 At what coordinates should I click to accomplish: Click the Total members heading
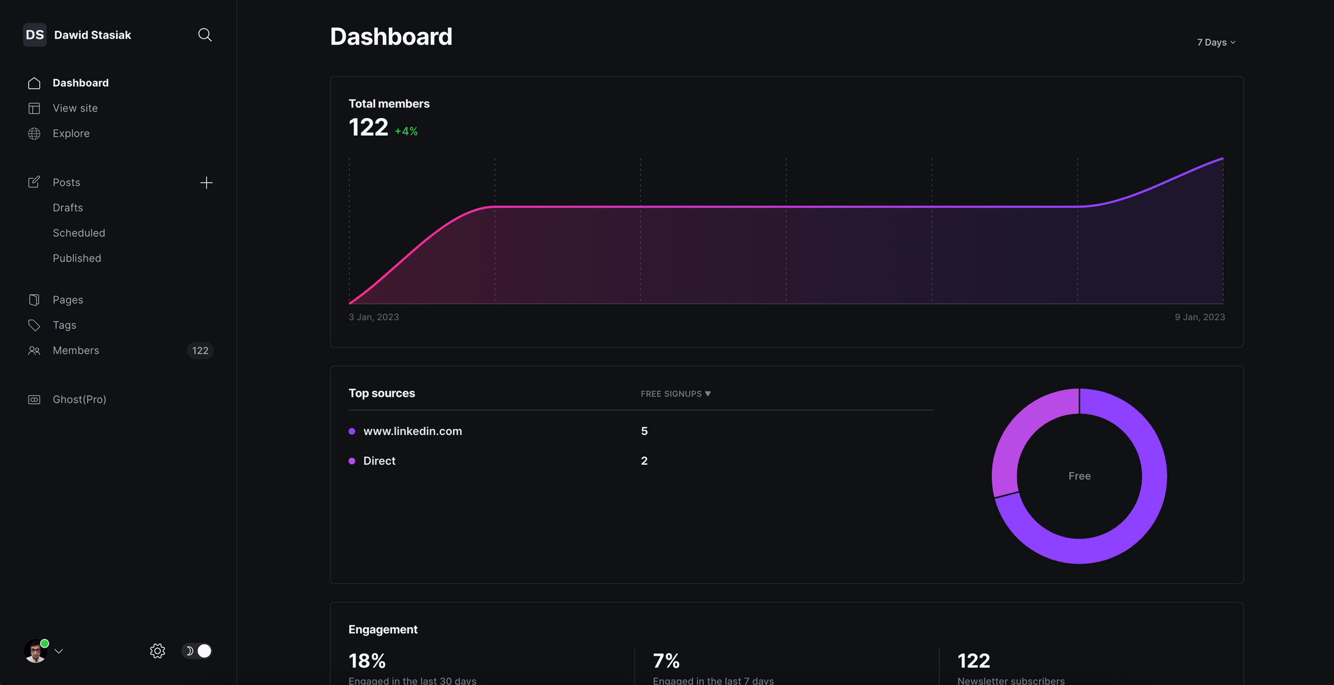tap(389, 103)
